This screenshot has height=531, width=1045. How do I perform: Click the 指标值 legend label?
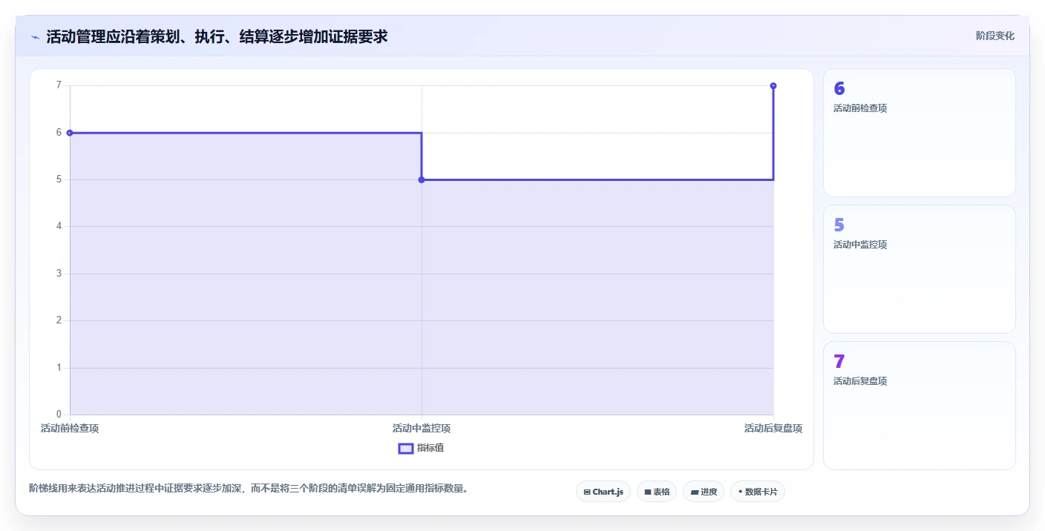pyautogui.click(x=430, y=448)
